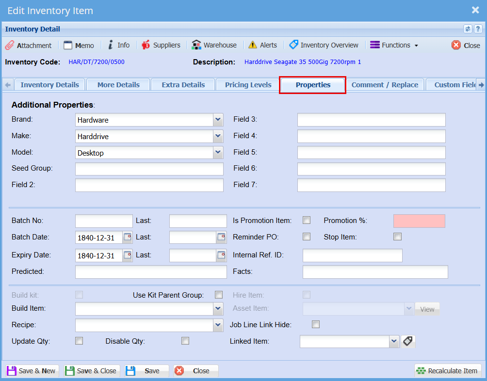Click the tag icon beside Linked Item
Screen dimensions: 487x381
408,342
